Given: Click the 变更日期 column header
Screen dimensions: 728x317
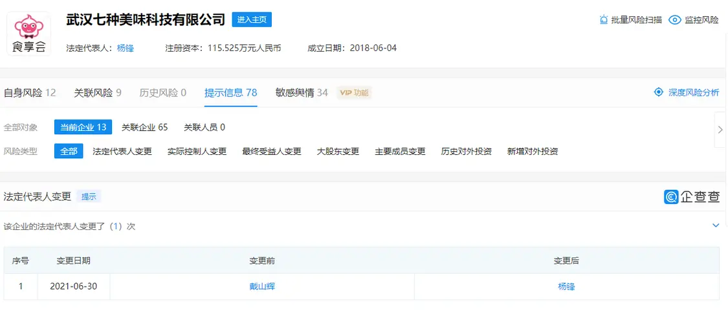Looking at the screenshot, I should coord(74,260).
